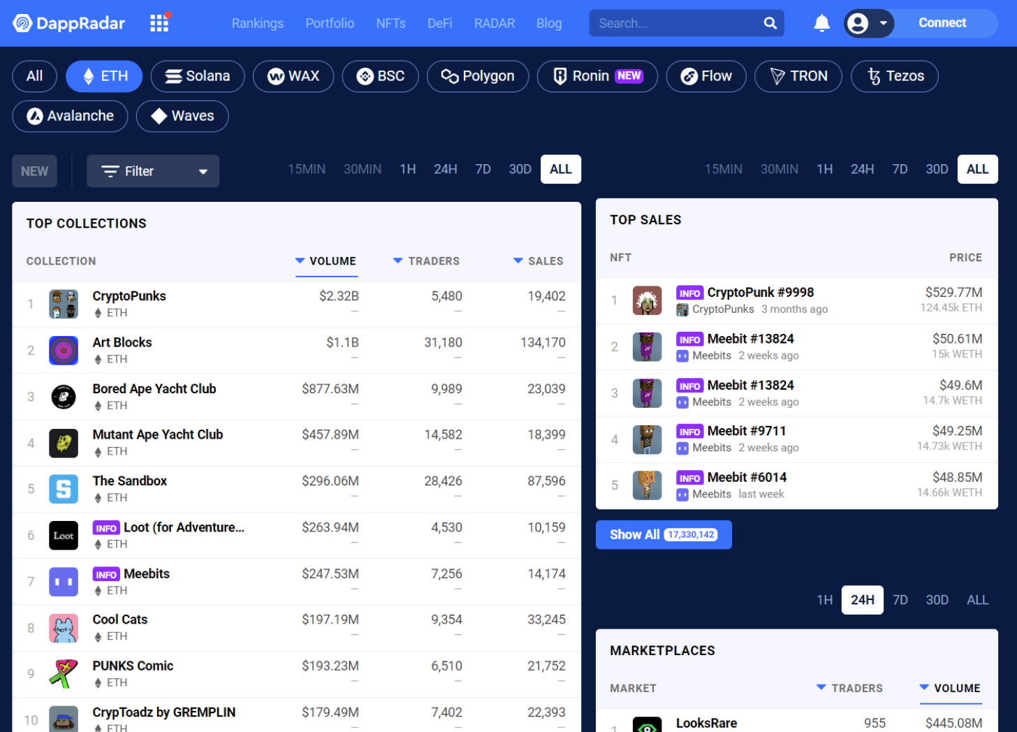Click the user avatar icon
This screenshot has width=1017, height=732.
pos(857,23)
